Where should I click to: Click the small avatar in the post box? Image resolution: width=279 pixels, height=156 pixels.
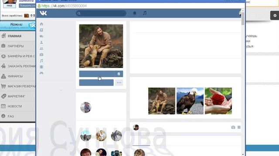point(136,127)
